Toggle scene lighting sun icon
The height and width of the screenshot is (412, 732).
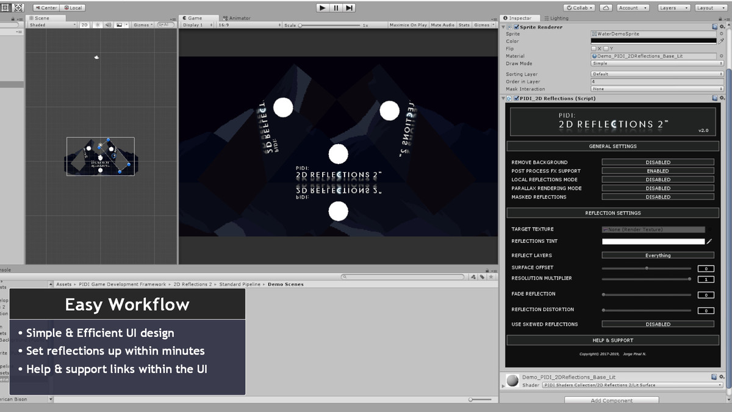click(96, 25)
